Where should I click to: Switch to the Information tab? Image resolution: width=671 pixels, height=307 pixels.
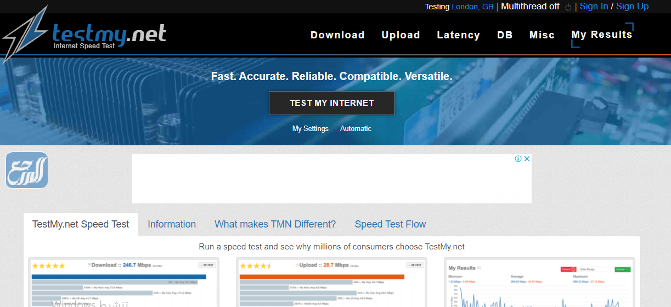tap(172, 224)
